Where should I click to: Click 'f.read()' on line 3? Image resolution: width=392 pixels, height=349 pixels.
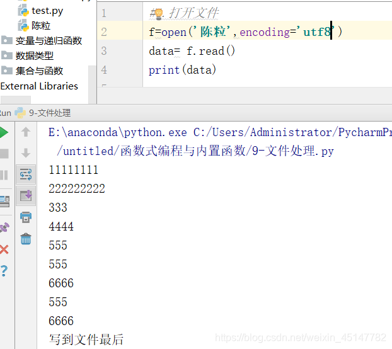(210, 51)
